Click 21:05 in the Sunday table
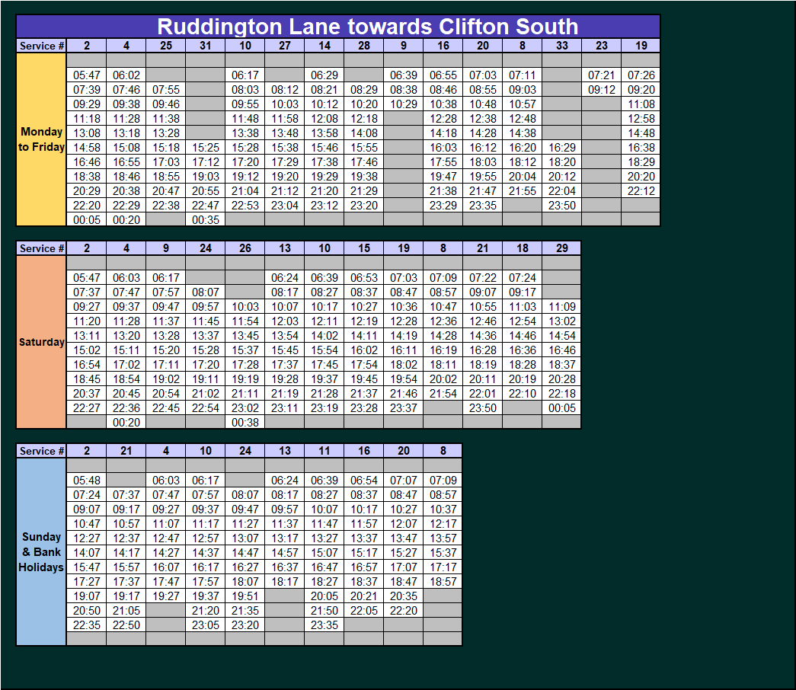The height and width of the screenshot is (690, 796). coord(126,611)
